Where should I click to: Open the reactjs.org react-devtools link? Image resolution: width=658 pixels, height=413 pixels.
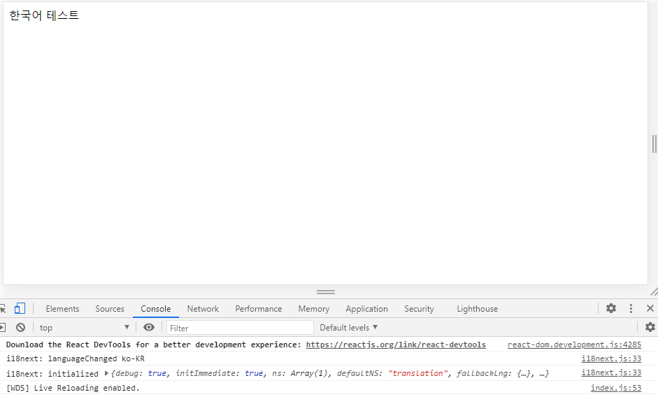pyautogui.click(x=396, y=345)
